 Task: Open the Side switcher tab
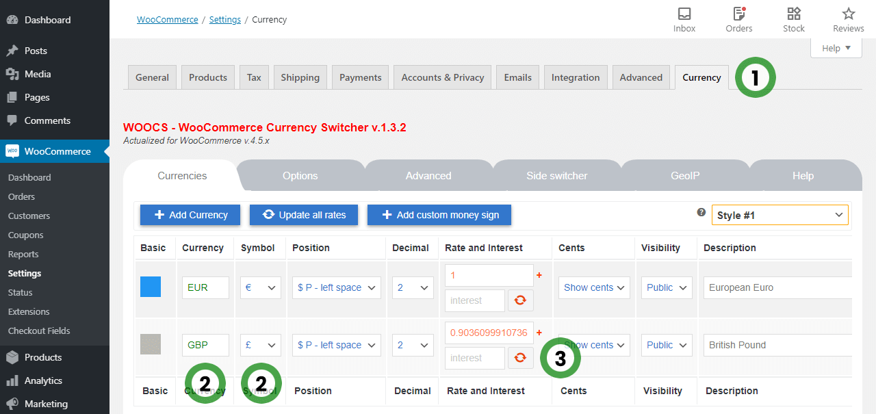pos(557,176)
